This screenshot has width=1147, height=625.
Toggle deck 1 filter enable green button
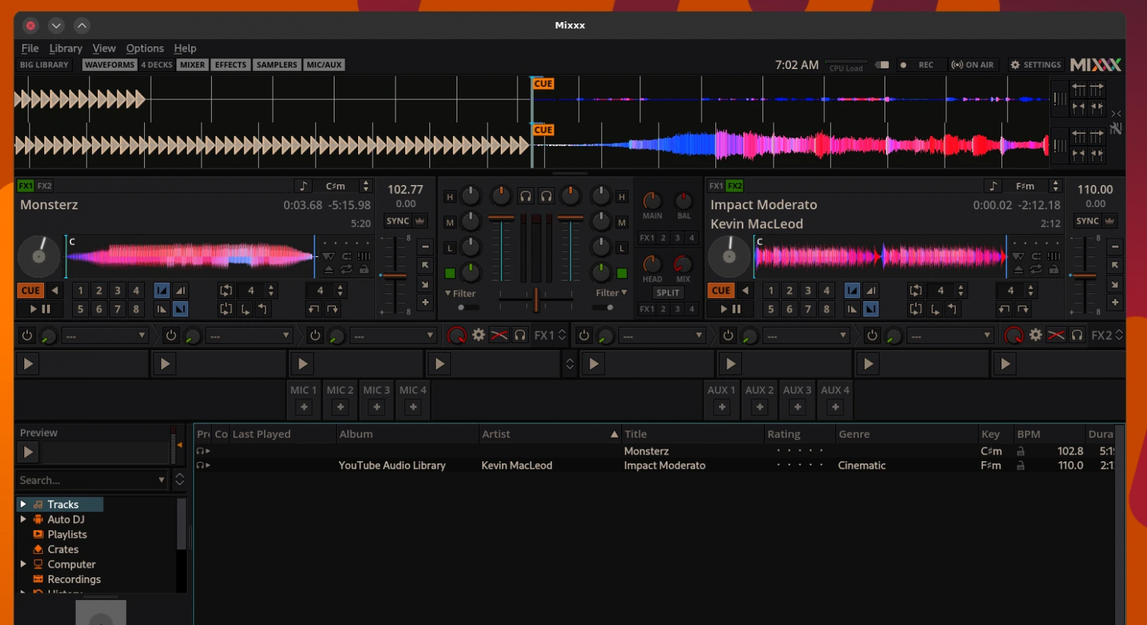coord(449,273)
